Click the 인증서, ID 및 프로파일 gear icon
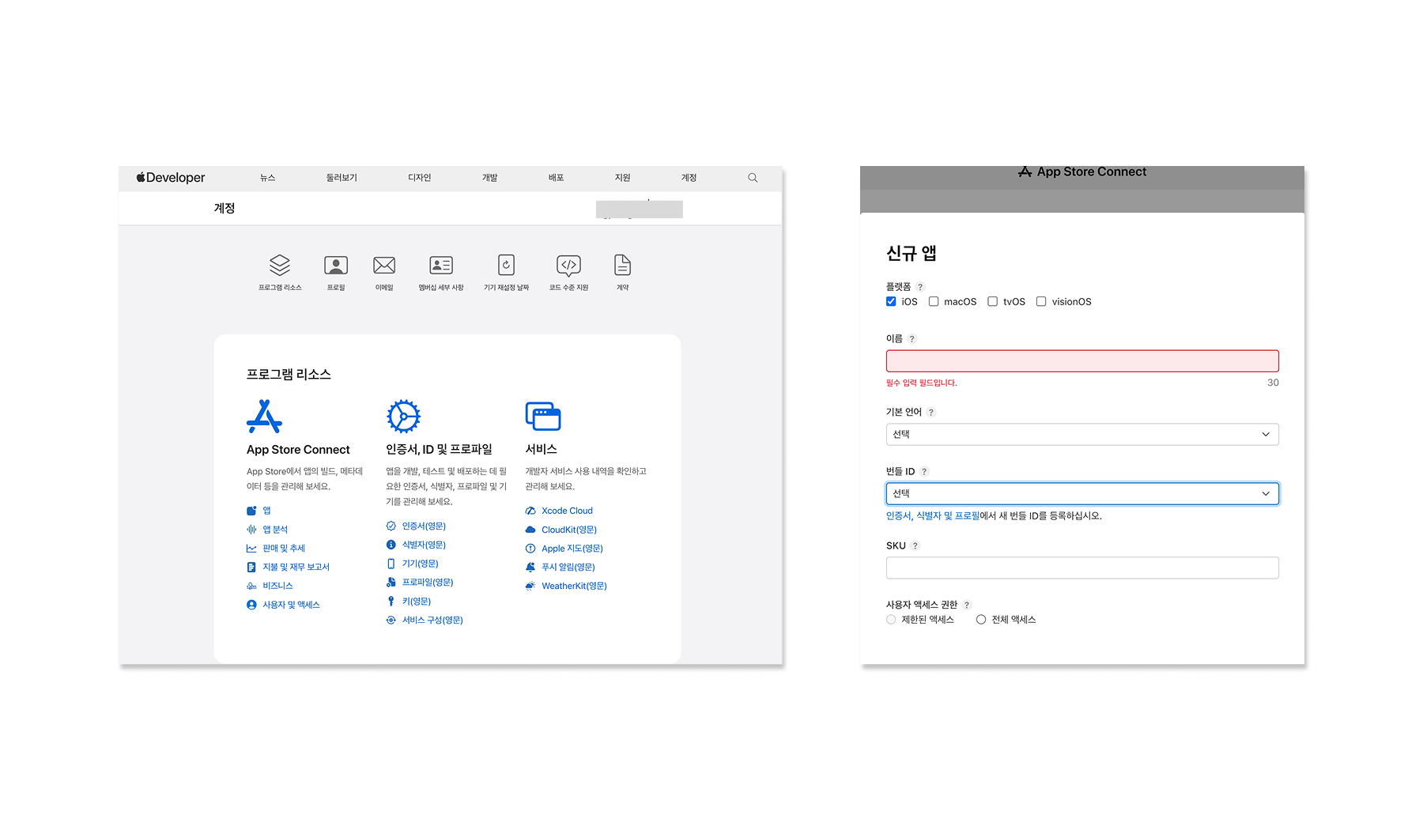 (403, 417)
